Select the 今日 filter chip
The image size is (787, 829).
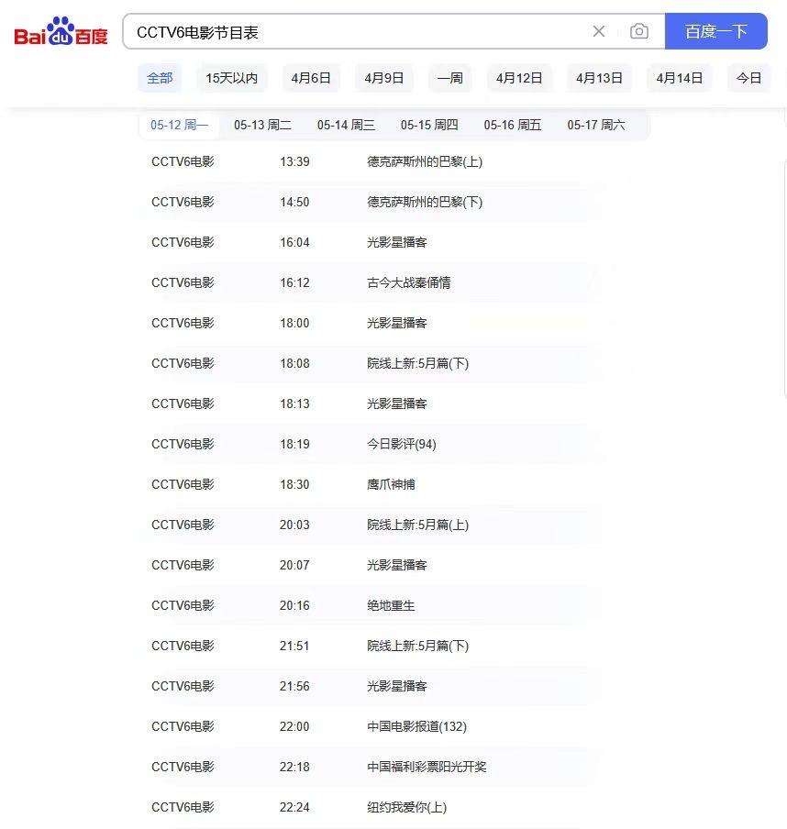[x=748, y=78]
